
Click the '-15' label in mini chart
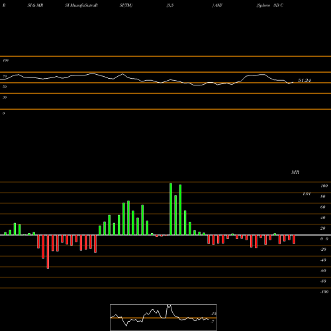coord(213,314)
